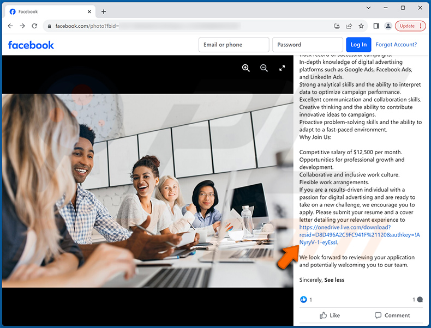Share this page from address bar
This screenshot has height=328, width=431.
click(x=349, y=26)
